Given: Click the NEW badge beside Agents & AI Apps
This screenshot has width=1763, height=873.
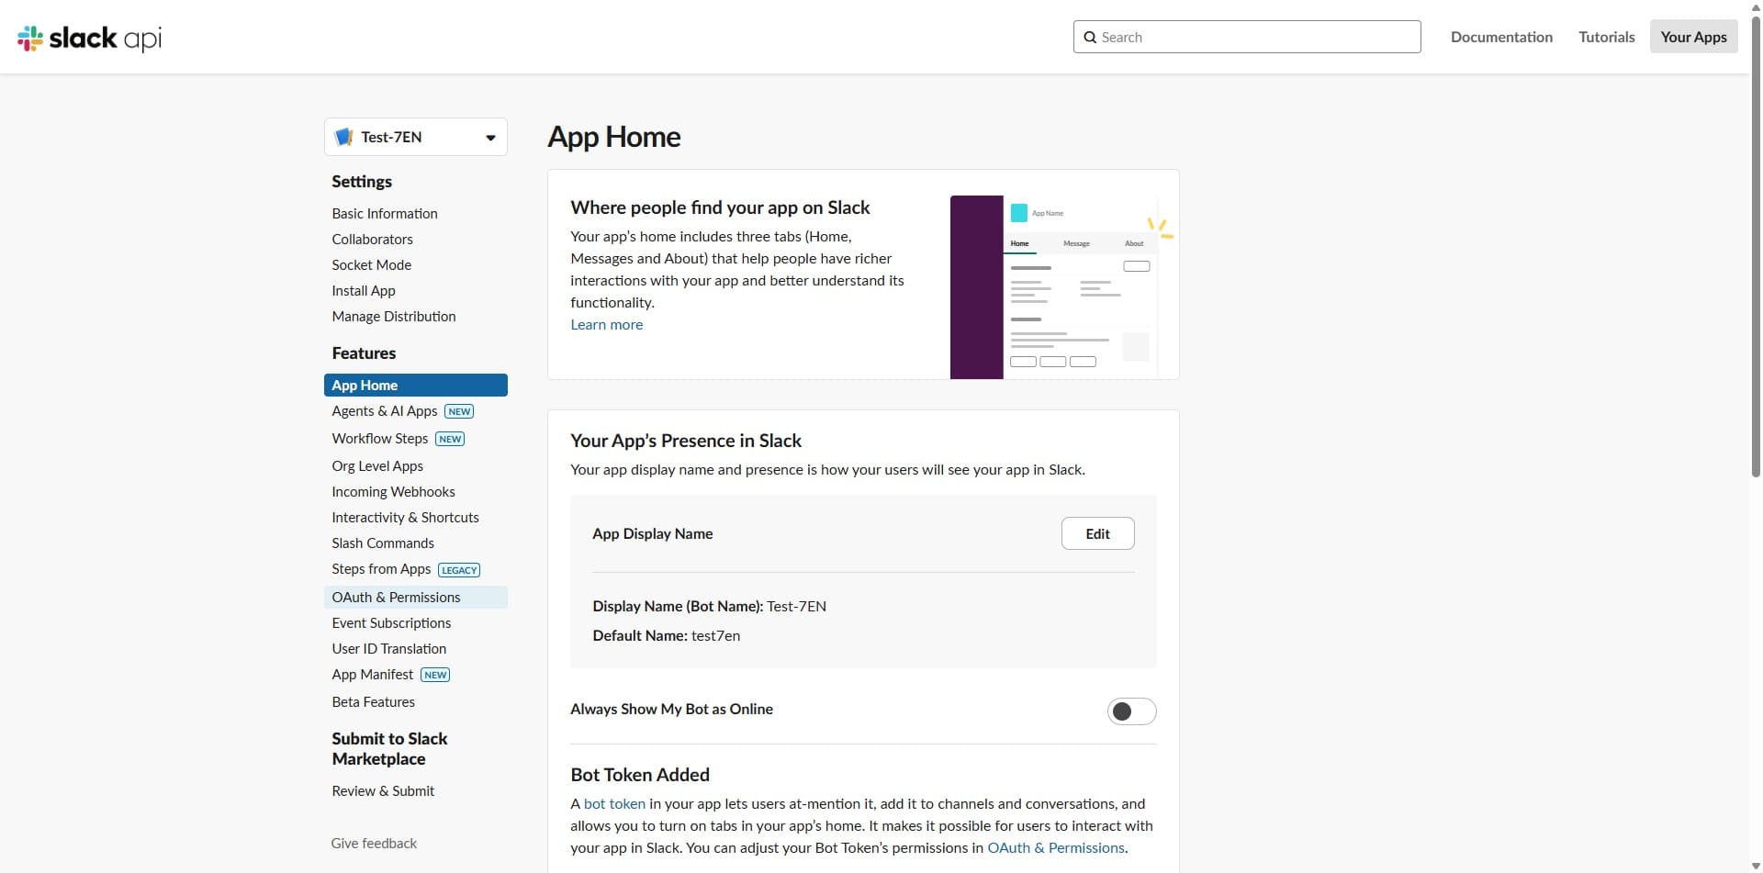Looking at the screenshot, I should [459, 411].
